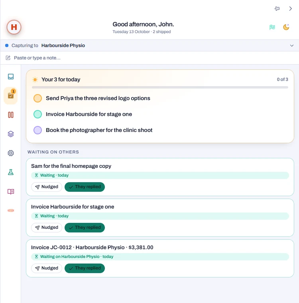Open Send Priya the three revised logo options
Image resolution: width=299 pixels, height=303 pixels.
(x=98, y=98)
